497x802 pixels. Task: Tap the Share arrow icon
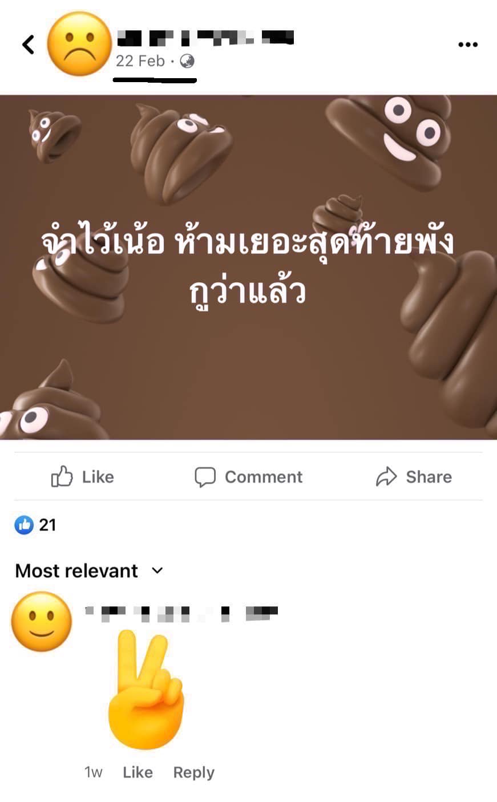tap(386, 477)
